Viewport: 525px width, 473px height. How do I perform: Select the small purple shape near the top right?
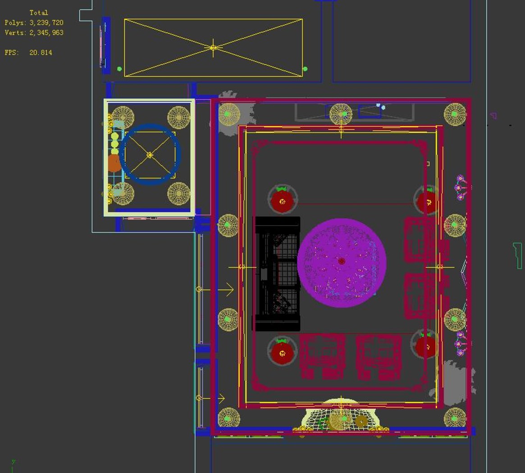(493, 116)
